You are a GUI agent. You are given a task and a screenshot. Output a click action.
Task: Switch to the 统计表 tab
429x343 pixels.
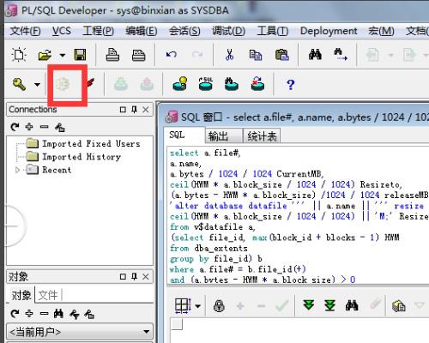262,136
